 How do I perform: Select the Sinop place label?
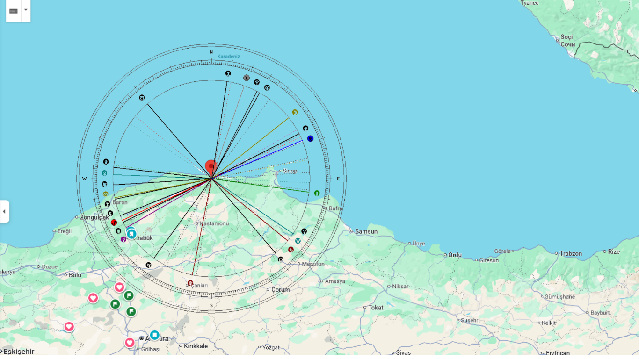[x=290, y=171]
